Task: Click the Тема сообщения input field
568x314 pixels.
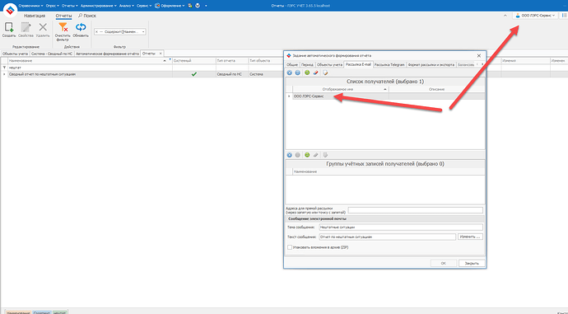Action: [401, 227]
